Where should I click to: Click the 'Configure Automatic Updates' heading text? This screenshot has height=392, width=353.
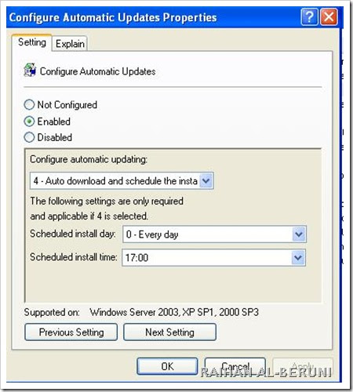click(x=97, y=71)
